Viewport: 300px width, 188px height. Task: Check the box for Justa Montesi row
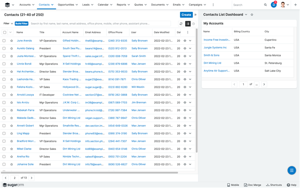[x=4, y=56]
